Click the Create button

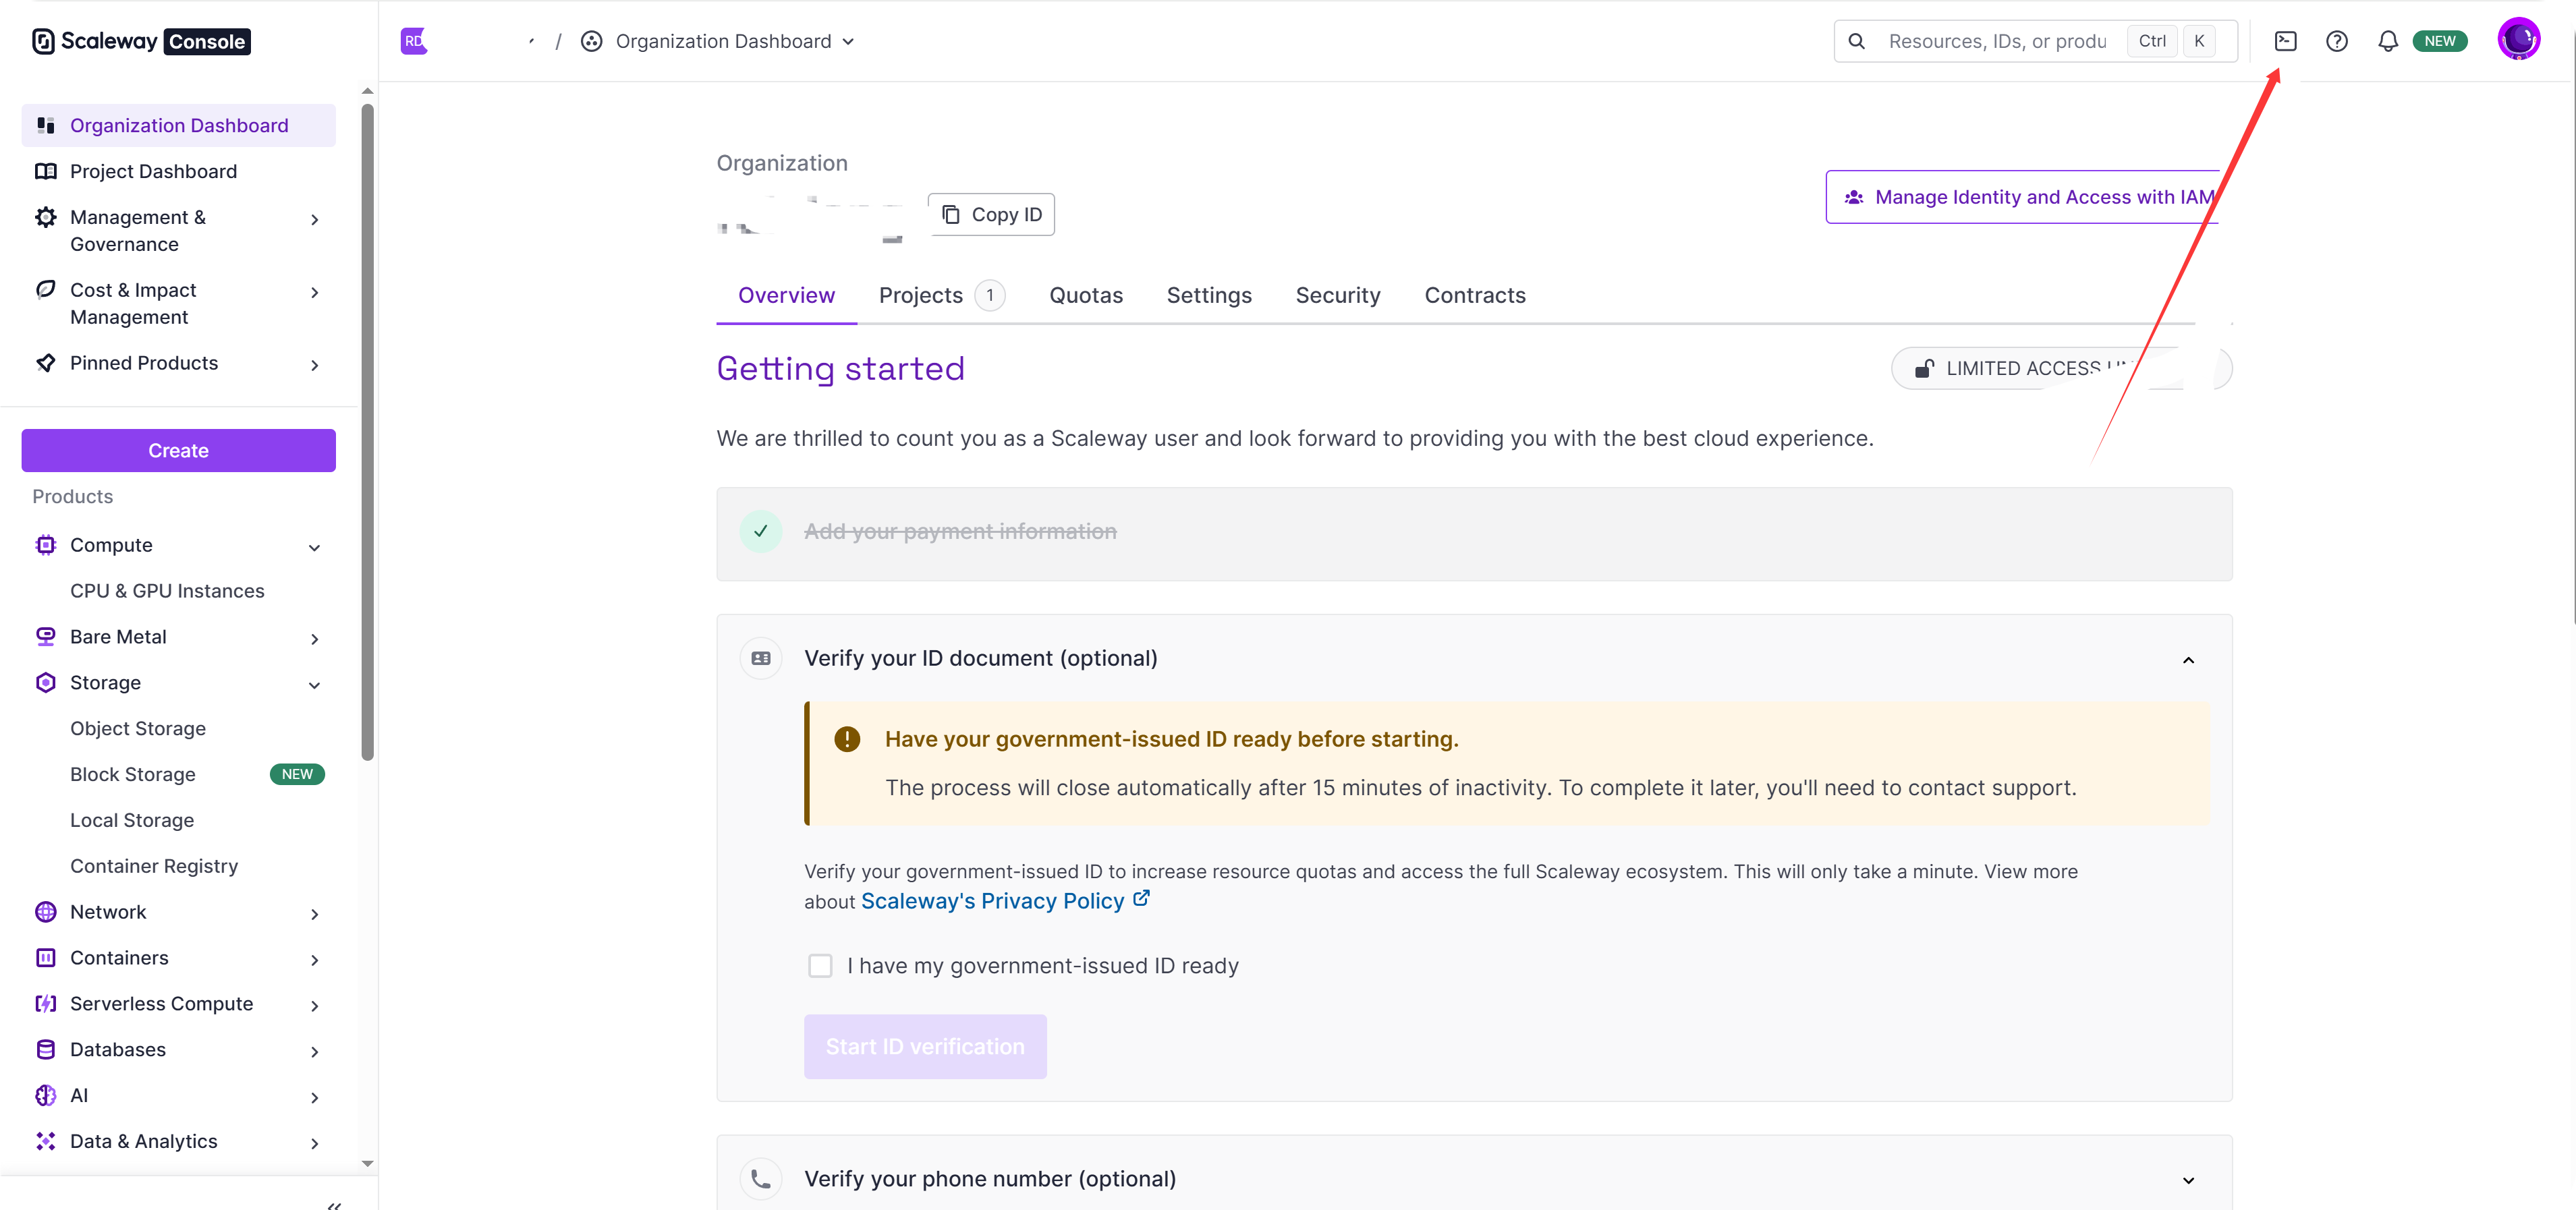click(178, 451)
